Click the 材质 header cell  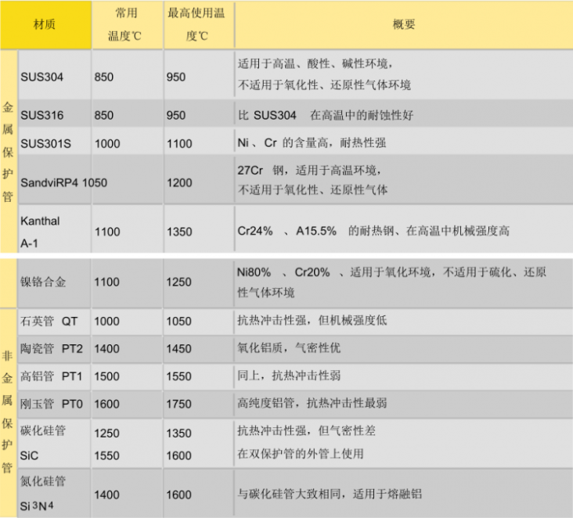(x=45, y=25)
